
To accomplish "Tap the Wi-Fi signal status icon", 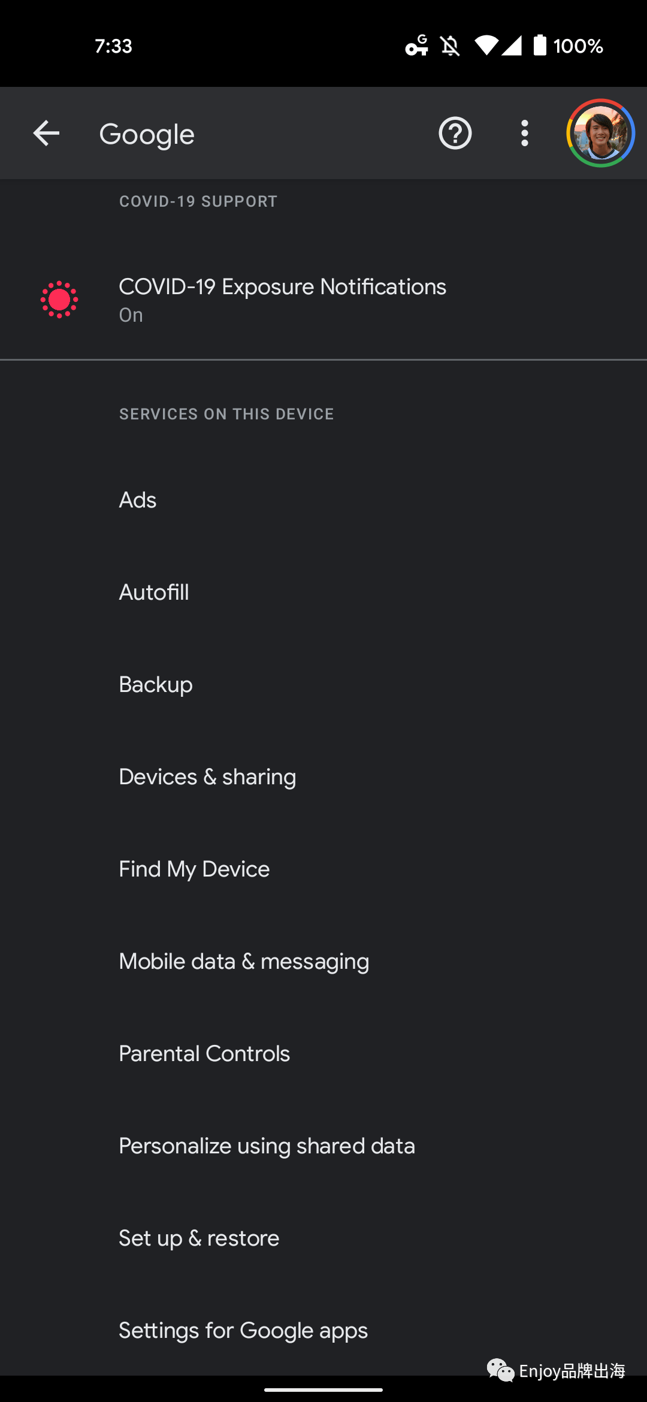I will (x=486, y=46).
